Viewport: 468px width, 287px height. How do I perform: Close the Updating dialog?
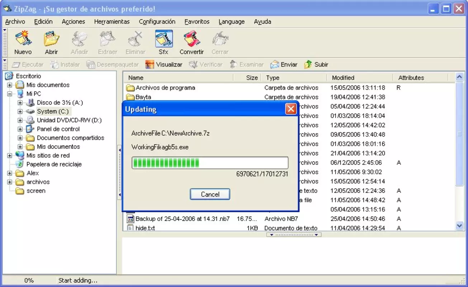click(x=291, y=109)
